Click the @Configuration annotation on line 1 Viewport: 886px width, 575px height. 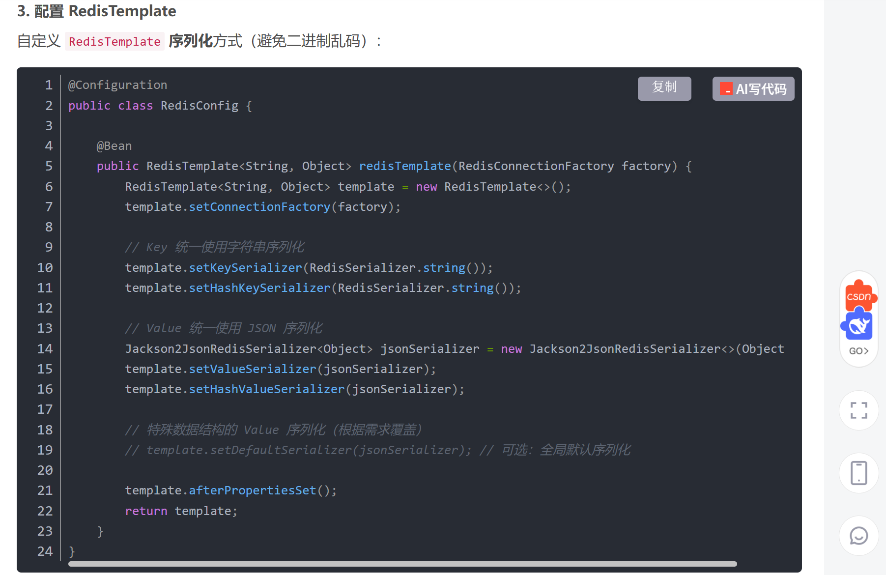117,85
